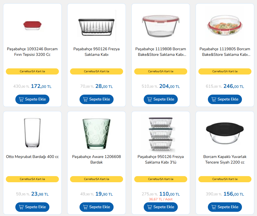Click cart icon under 204,00 TL price
The width and height of the screenshot is (257, 216).
click(x=150, y=99)
